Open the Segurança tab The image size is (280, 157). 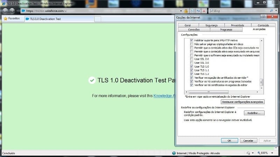[x=211, y=25]
